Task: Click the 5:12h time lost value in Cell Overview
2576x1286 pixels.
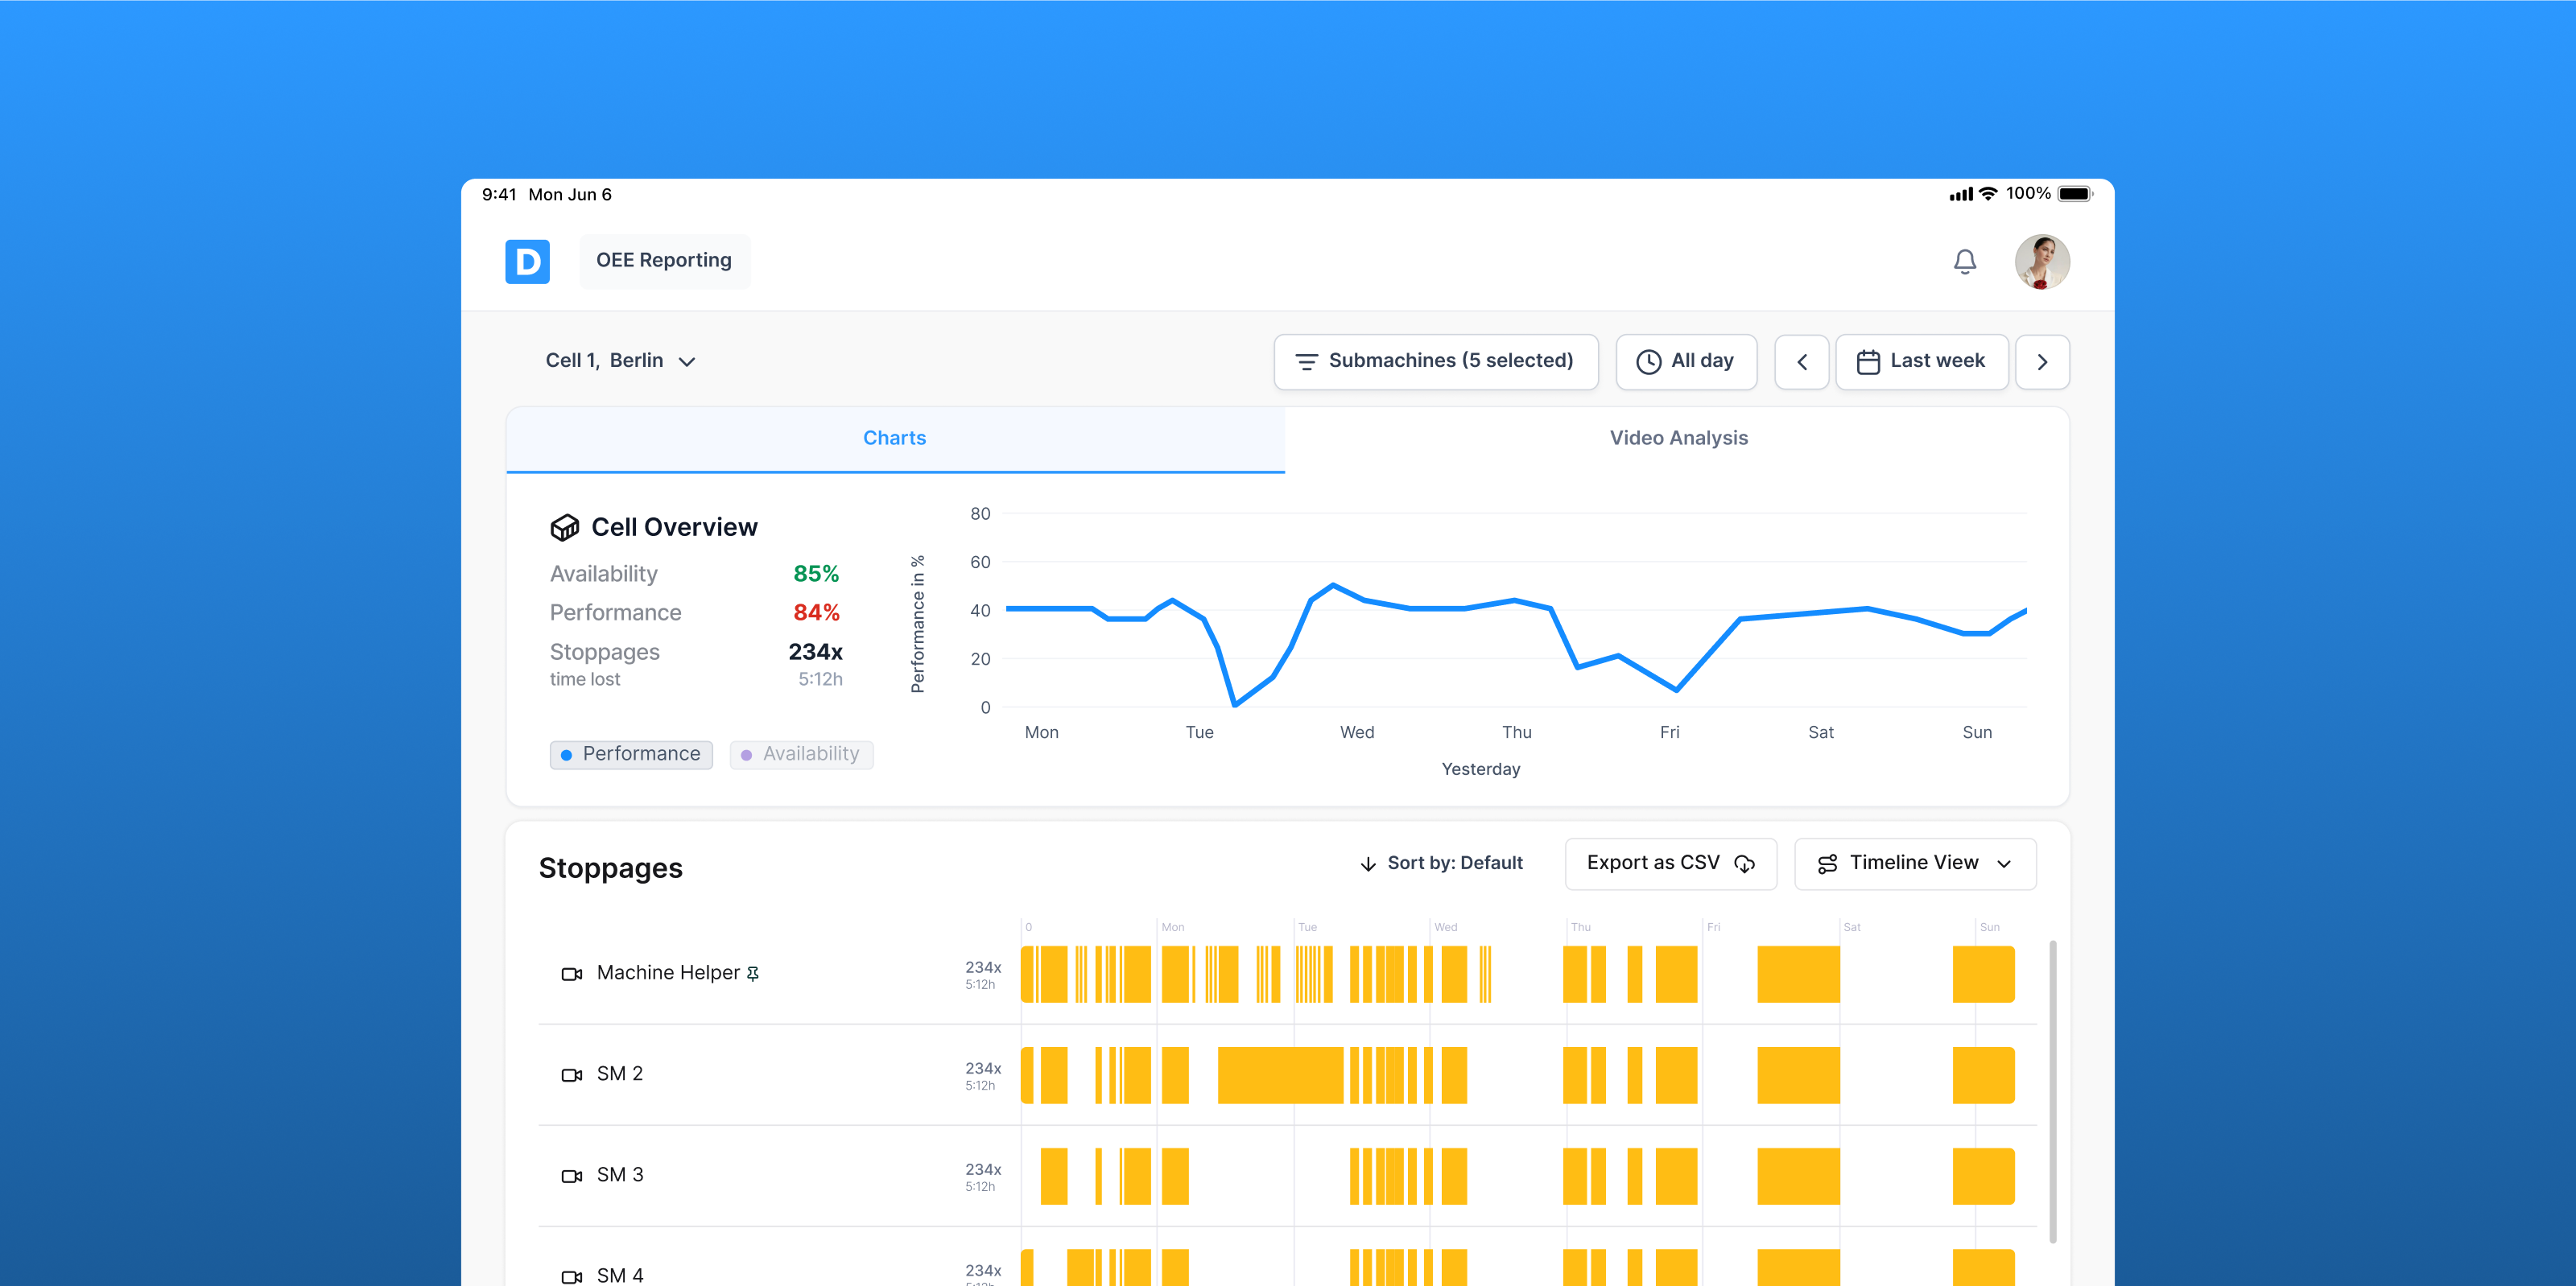Action: click(x=820, y=680)
